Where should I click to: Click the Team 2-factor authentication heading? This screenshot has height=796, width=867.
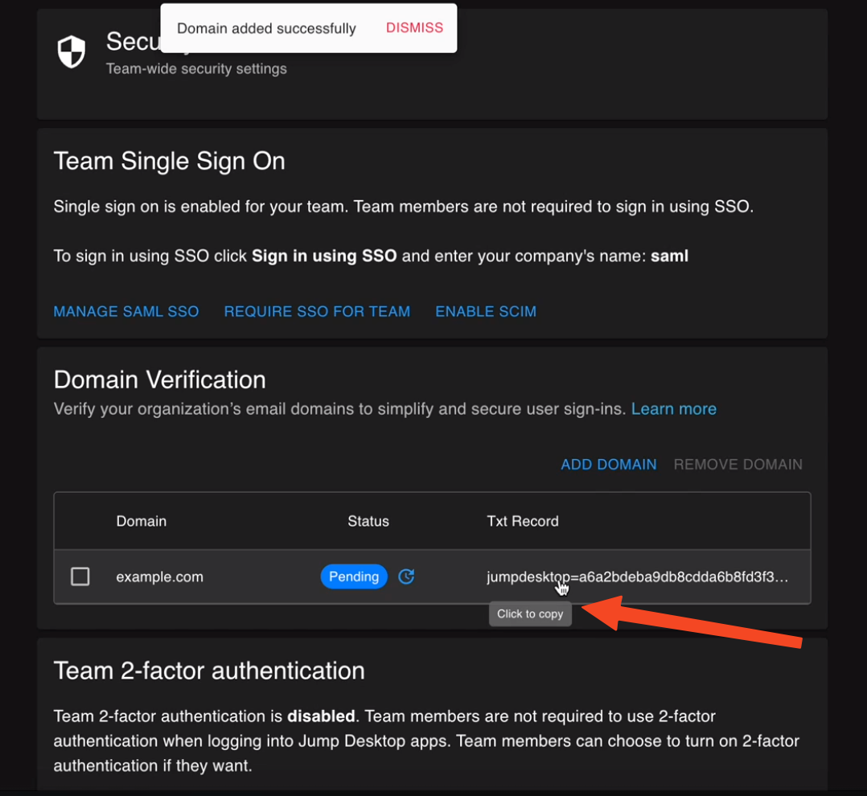coord(209,671)
